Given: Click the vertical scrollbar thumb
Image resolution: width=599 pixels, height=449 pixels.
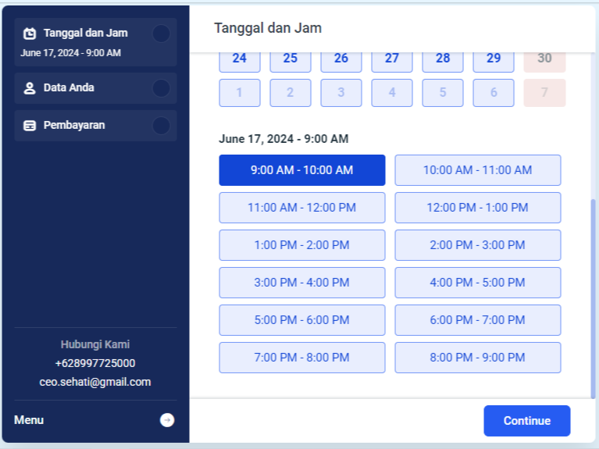Looking at the screenshot, I should [x=593, y=297].
